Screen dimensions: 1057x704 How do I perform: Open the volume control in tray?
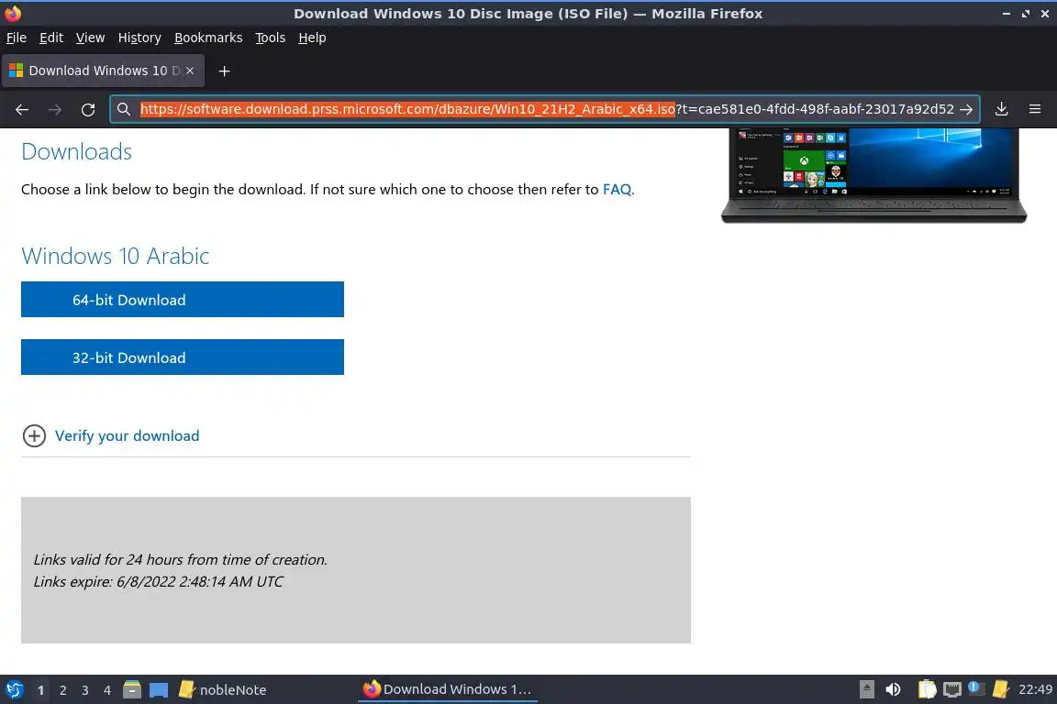tap(893, 689)
